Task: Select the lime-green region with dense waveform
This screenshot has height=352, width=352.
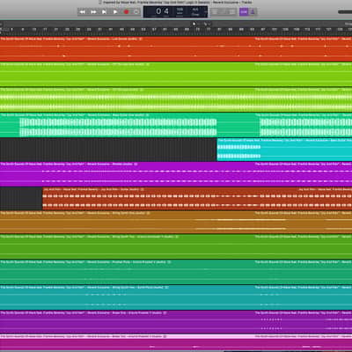Action: (127, 99)
